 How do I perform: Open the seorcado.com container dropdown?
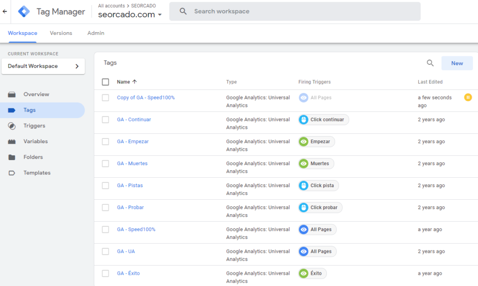pos(130,14)
